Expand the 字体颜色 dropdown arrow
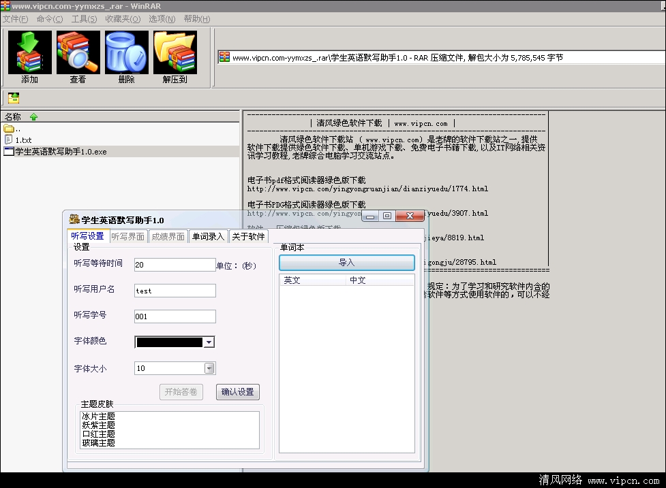 coord(209,342)
